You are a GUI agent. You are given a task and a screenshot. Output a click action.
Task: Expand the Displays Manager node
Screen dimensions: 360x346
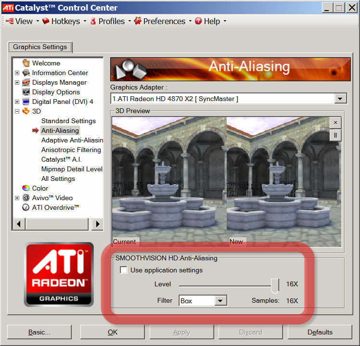(x=17, y=82)
